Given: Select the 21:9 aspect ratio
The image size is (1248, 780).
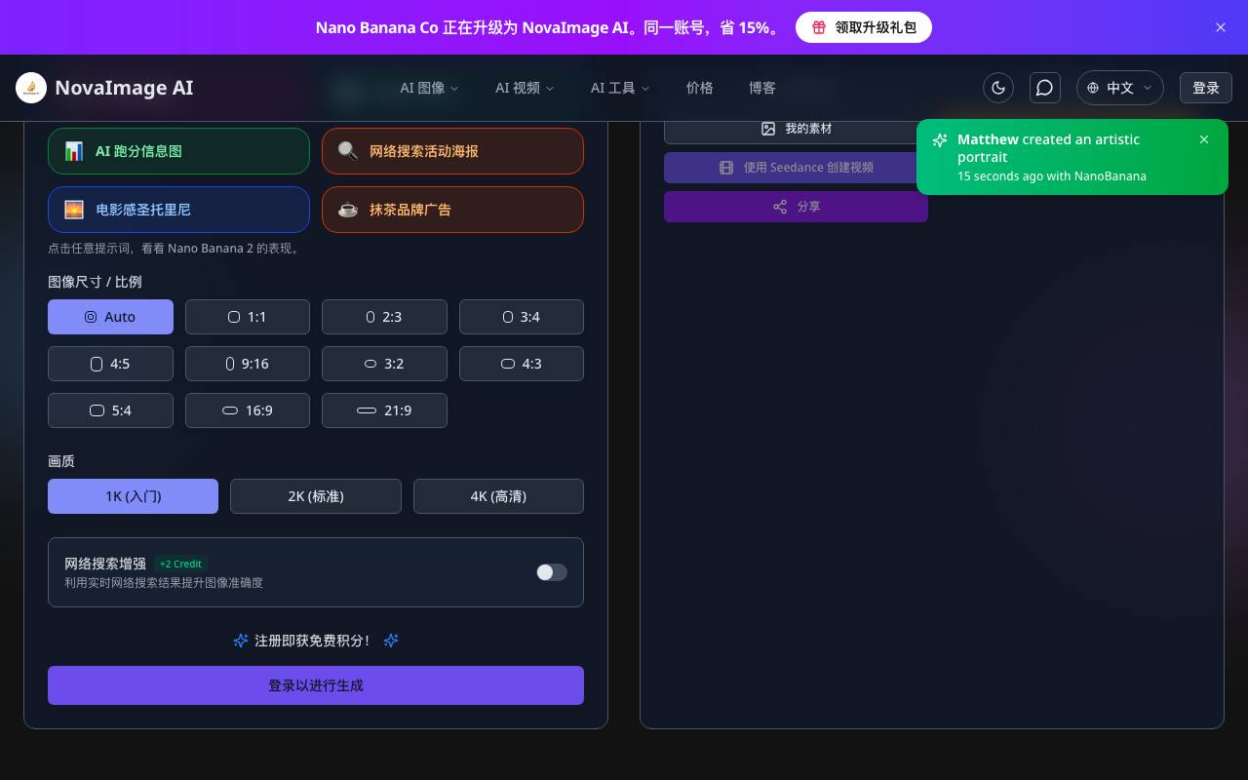Looking at the screenshot, I should 384,410.
